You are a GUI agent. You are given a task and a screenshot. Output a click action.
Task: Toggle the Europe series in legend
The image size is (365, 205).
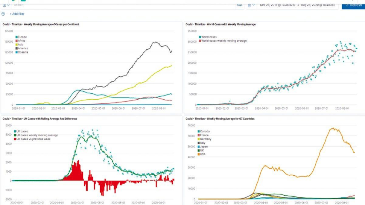(x=21, y=37)
